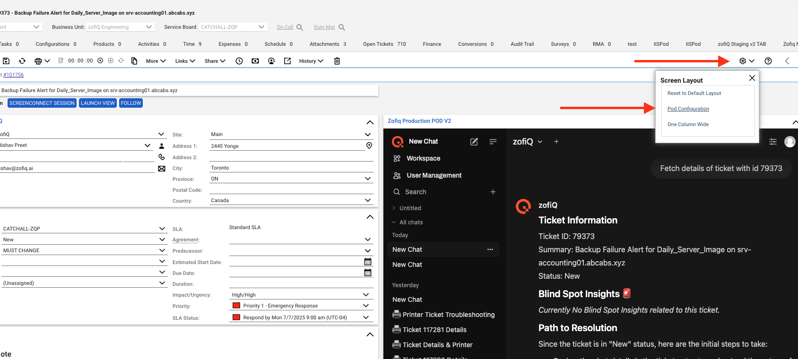Screen dimensions: 798x359
Task: Open the History dropdown menu
Action: [311, 61]
